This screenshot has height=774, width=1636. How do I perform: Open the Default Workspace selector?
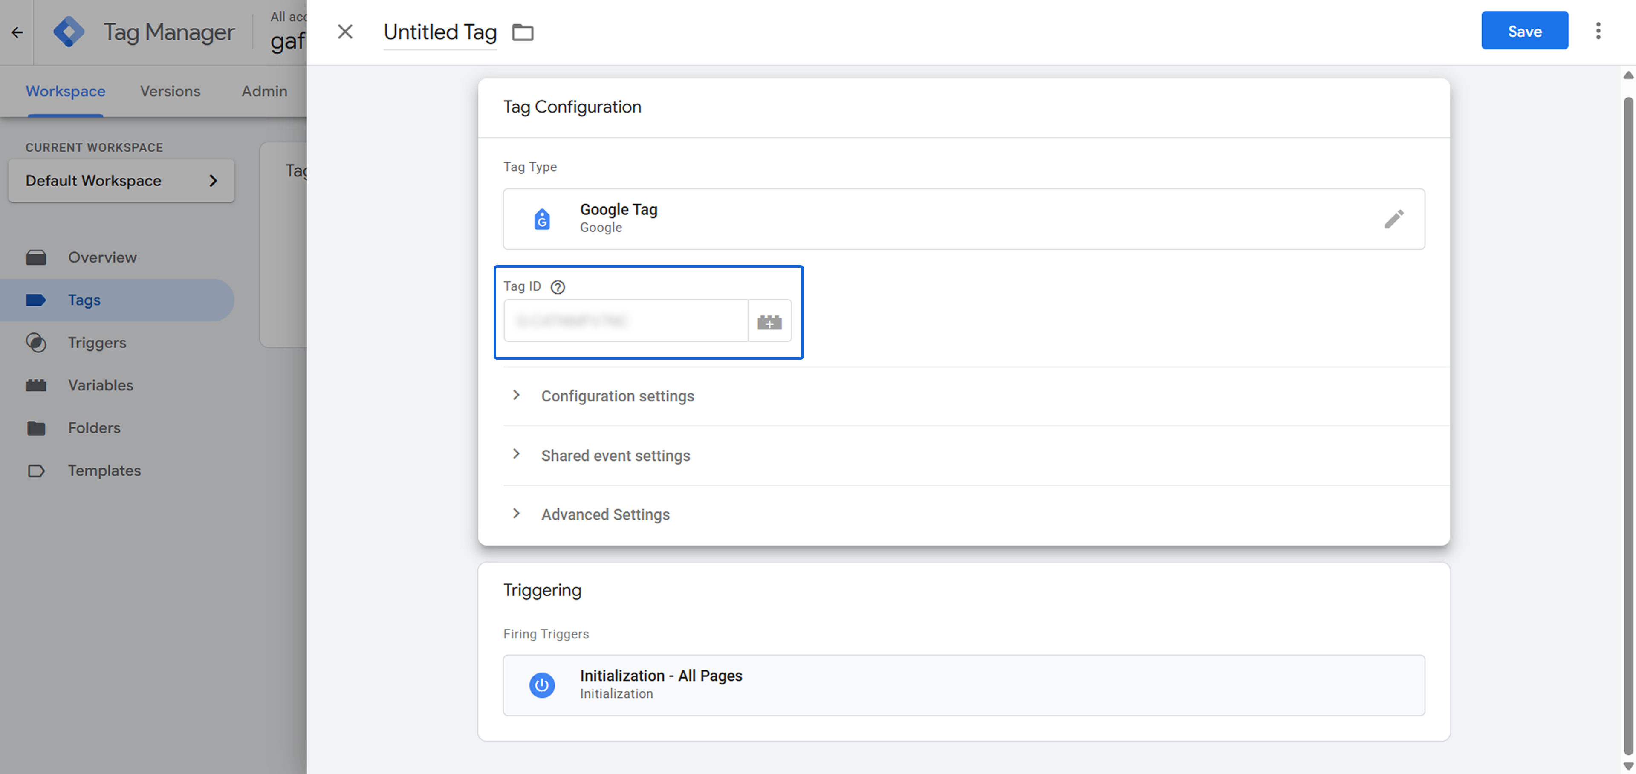pos(121,181)
